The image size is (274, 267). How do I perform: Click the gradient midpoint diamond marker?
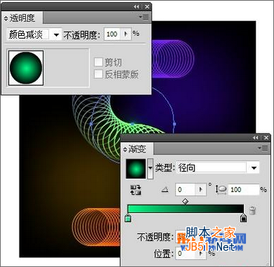tap(185, 201)
